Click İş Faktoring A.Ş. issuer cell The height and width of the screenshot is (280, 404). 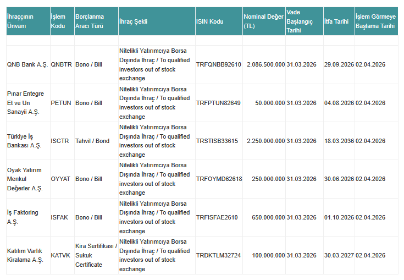tap(23, 217)
